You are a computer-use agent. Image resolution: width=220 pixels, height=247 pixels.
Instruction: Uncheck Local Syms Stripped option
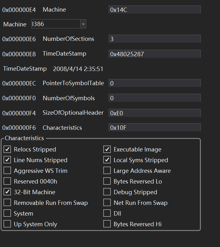(x=107, y=160)
